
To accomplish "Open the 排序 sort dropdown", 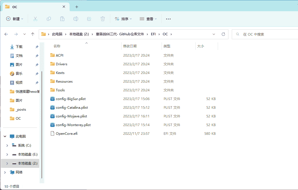I will (123, 19).
